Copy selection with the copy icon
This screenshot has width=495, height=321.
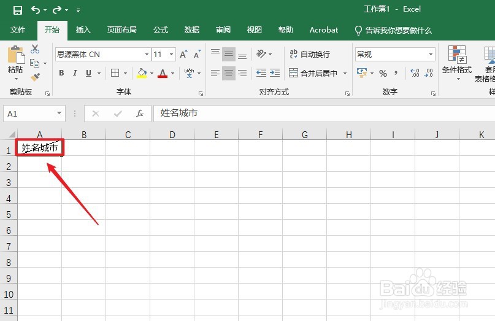35,63
